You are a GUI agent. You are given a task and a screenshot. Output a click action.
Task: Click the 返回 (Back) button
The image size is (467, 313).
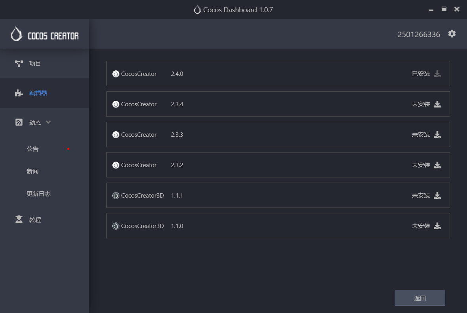click(x=420, y=298)
